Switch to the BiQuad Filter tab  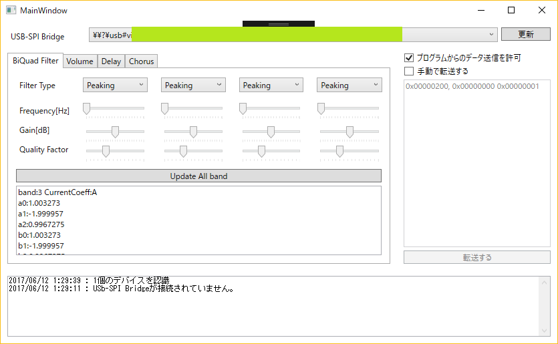click(x=35, y=61)
